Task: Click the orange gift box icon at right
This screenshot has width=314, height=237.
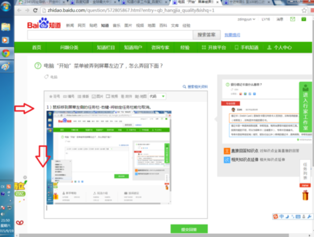Action: pos(305,195)
